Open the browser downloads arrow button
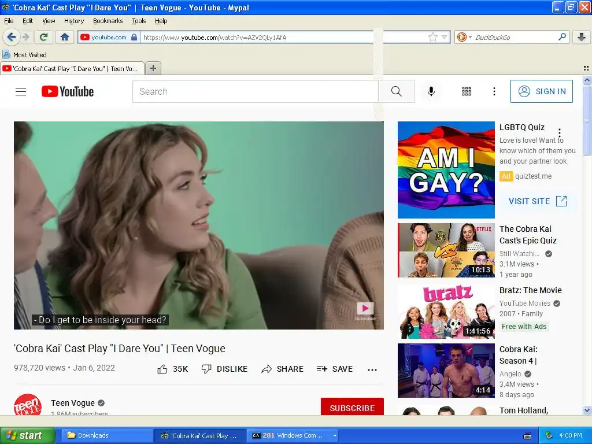 pyautogui.click(x=582, y=37)
